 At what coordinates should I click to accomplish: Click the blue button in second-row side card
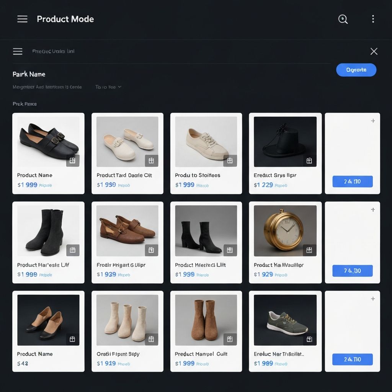[x=352, y=271]
